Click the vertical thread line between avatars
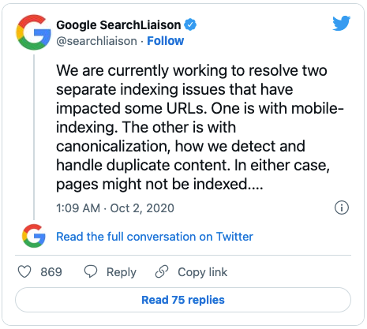This screenshot has width=367, height=329. (x=34, y=136)
